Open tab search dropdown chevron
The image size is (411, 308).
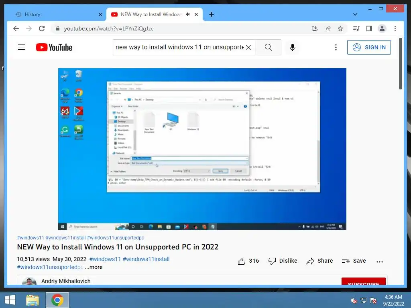click(355, 14)
